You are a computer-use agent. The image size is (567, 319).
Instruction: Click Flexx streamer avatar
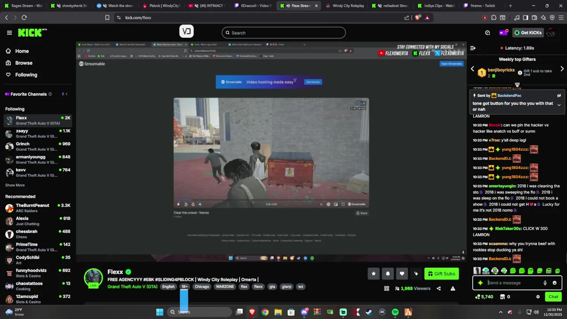93,278
